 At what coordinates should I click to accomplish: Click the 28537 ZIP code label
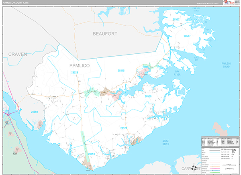[187, 36]
